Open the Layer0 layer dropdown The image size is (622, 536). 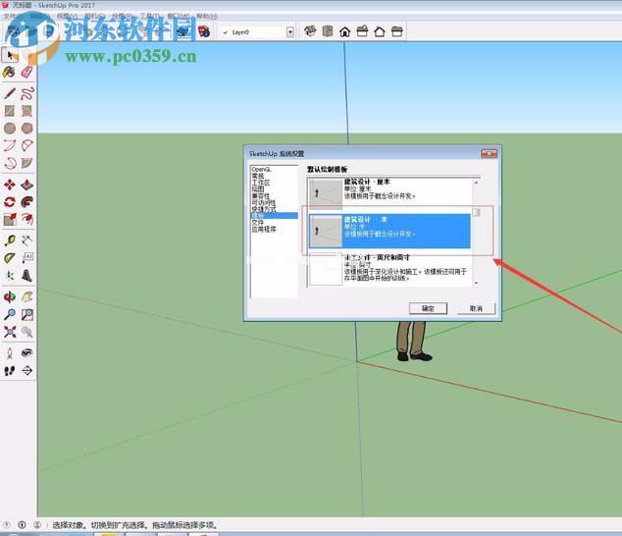point(290,31)
